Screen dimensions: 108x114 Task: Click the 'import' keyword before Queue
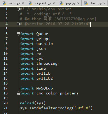[x=27, y=34]
